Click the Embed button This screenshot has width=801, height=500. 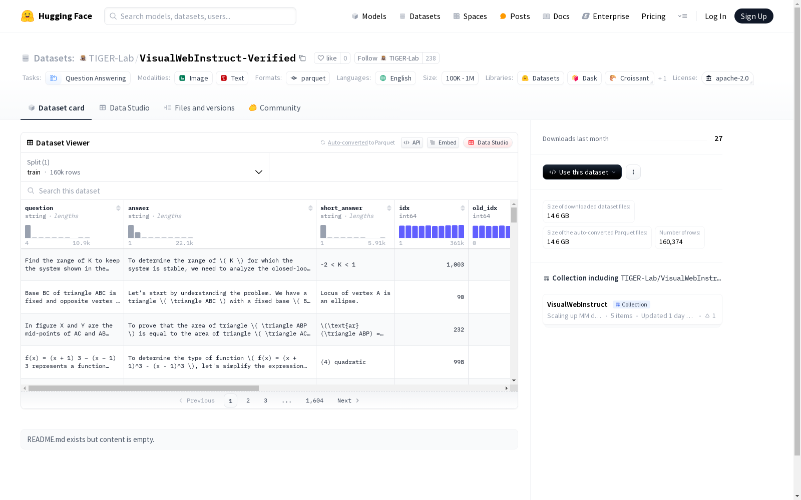click(443, 142)
